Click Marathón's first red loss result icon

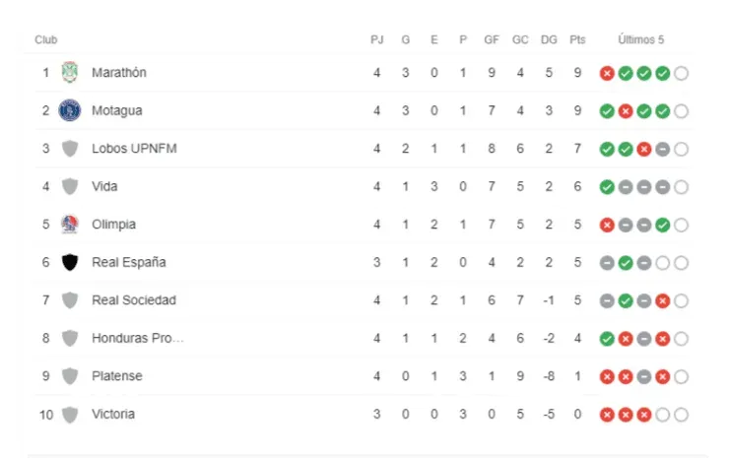(x=607, y=73)
